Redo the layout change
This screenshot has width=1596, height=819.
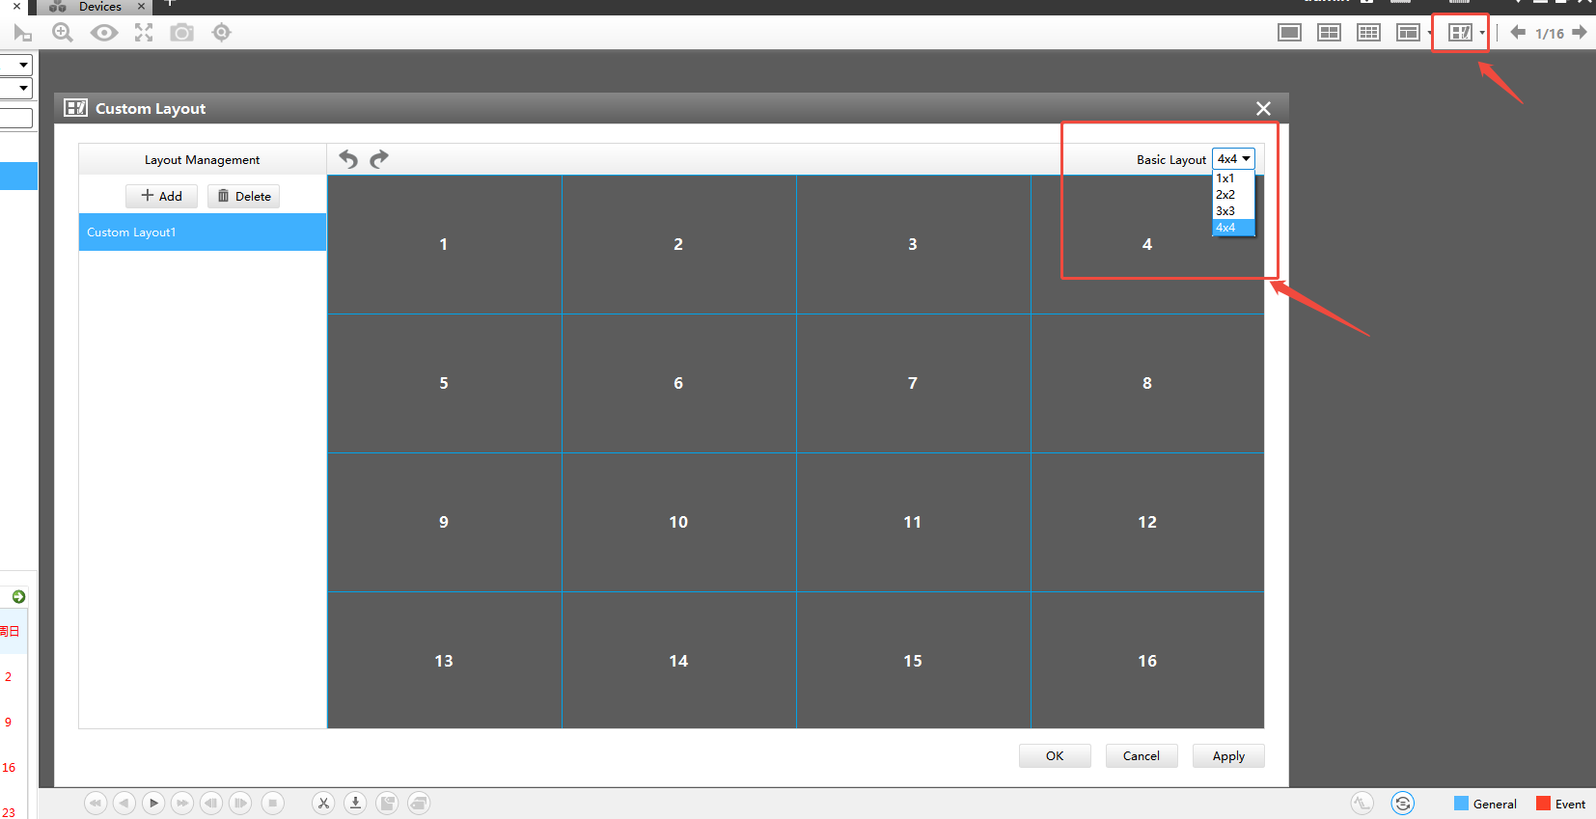click(379, 159)
